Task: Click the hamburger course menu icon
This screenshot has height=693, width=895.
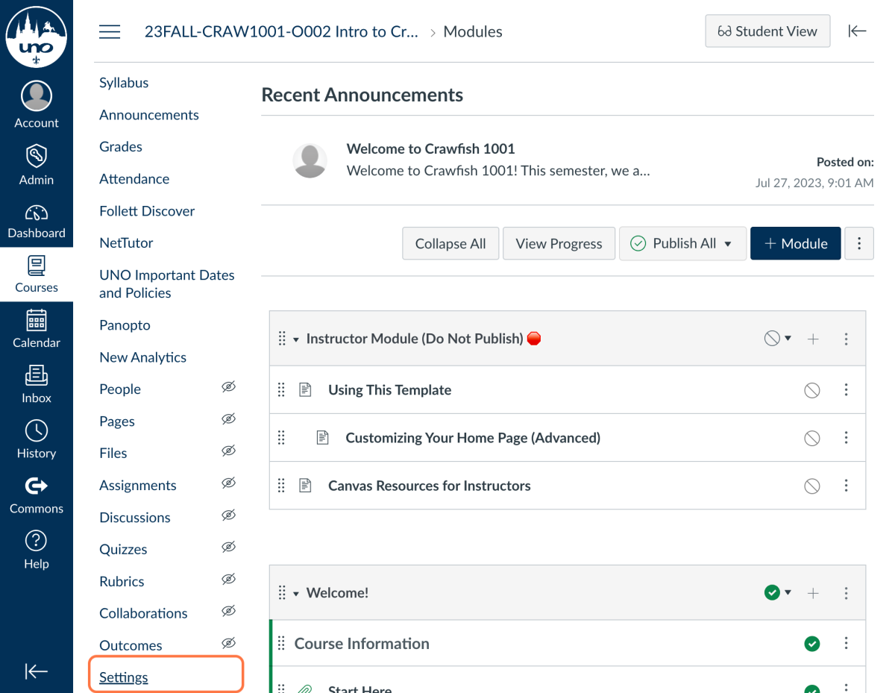Action: 110,31
